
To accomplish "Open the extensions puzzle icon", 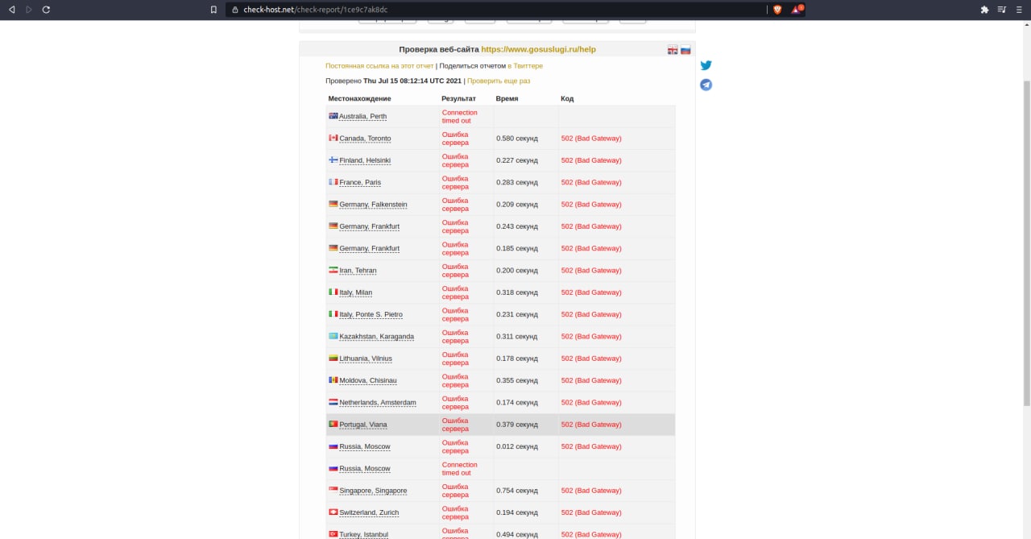I will 984,10.
